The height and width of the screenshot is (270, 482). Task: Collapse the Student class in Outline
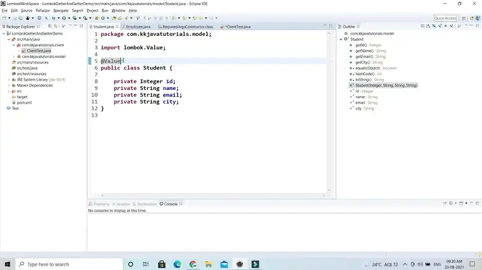(341, 39)
